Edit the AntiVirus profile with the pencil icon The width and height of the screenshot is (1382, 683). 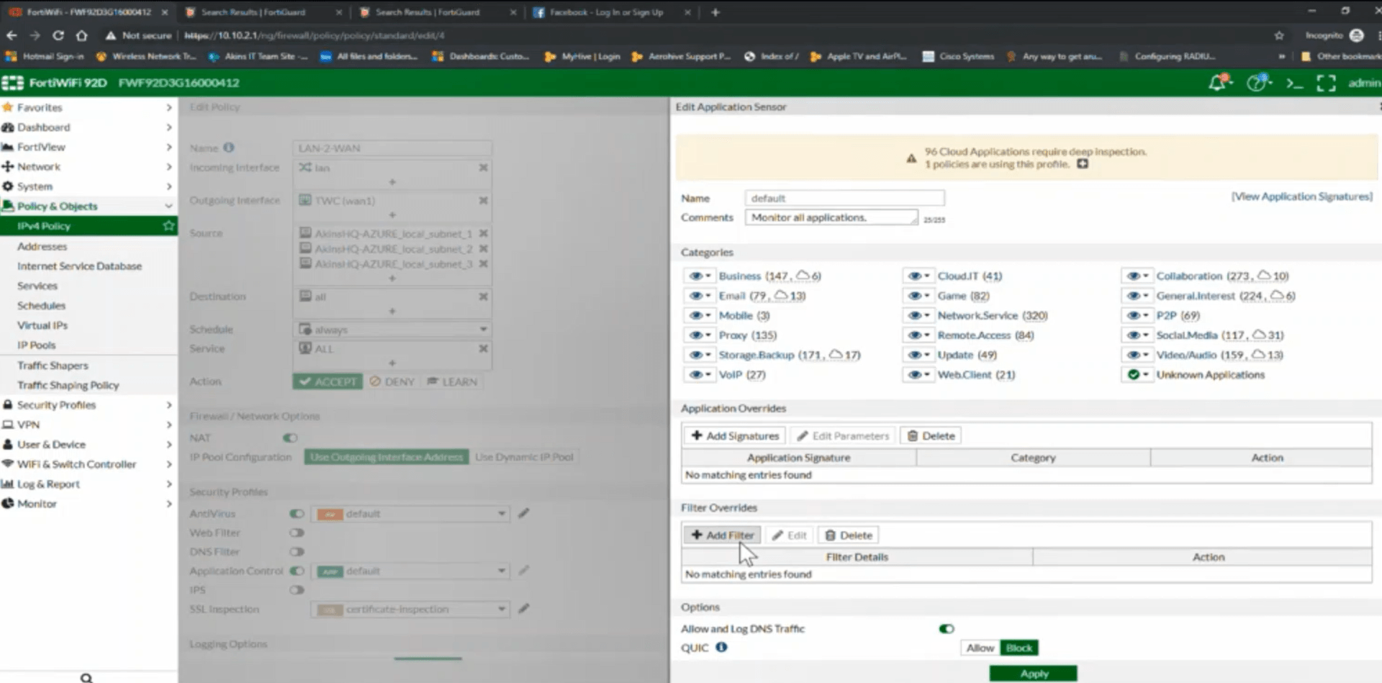(x=524, y=513)
